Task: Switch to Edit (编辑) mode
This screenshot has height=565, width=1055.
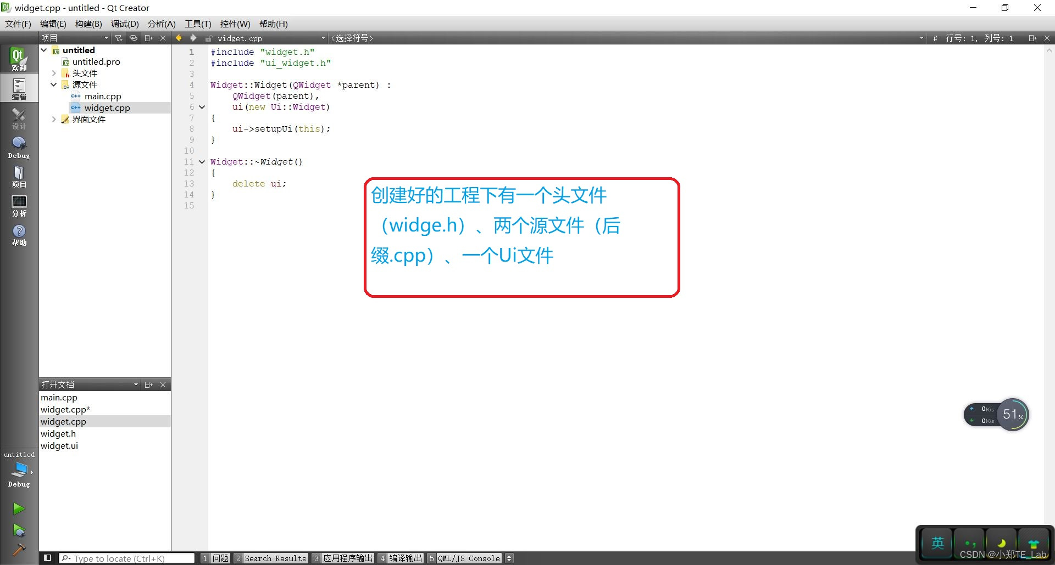Action: pyautogui.click(x=19, y=88)
